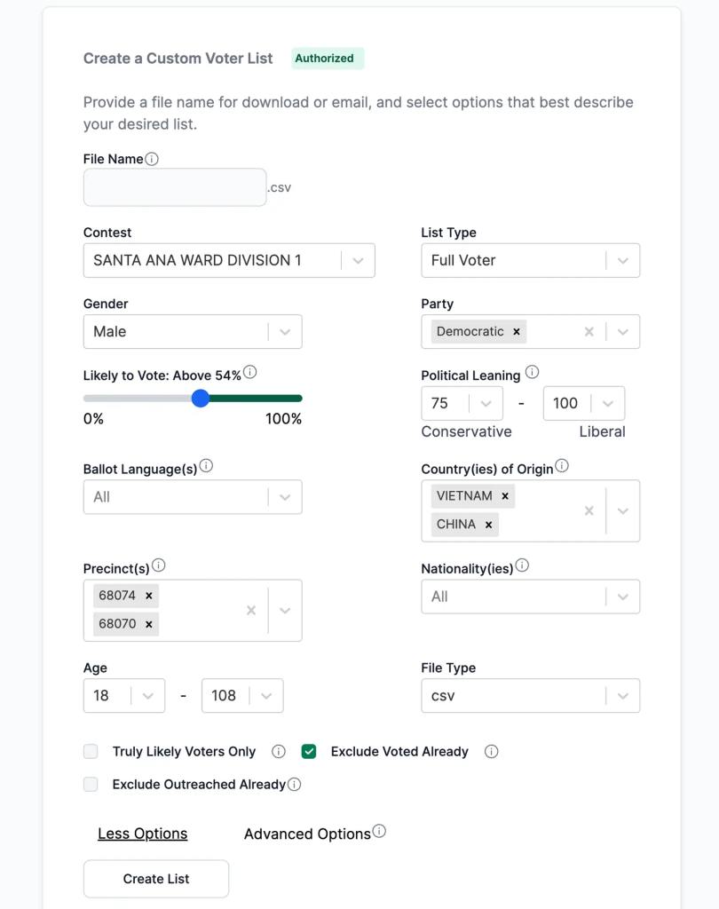Click the Advanced Options info icon
The image size is (719, 909).
(x=379, y=831)
